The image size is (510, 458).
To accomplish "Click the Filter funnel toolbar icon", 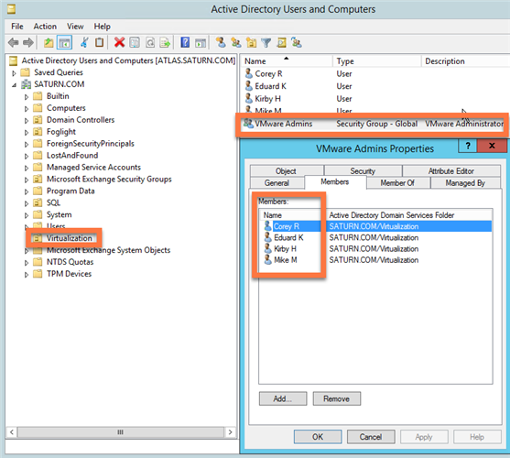I will pyautogui.click(x=266, y=42).
